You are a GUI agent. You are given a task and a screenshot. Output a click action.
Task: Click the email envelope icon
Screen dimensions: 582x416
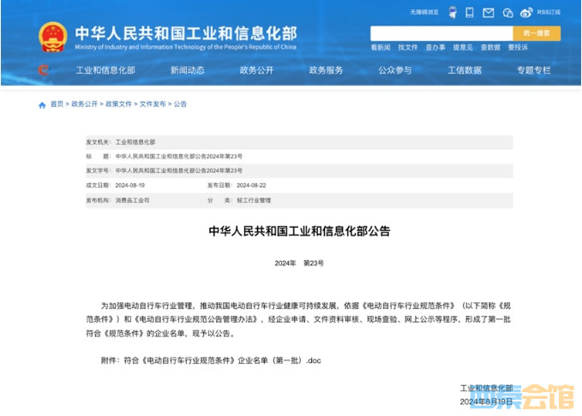(x=488, y=13)
